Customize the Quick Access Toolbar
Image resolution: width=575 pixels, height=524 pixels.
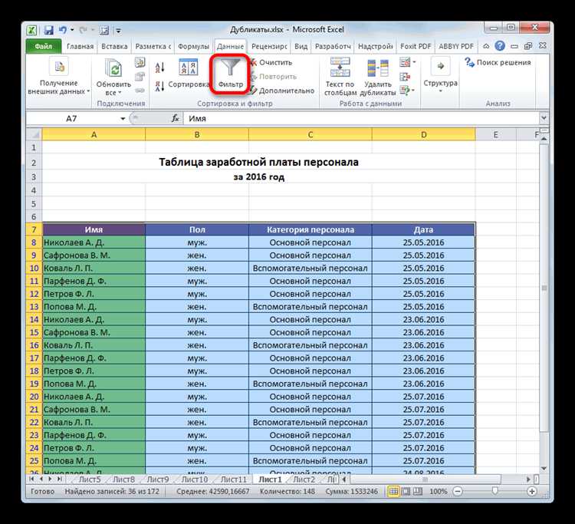pos(118,31)
